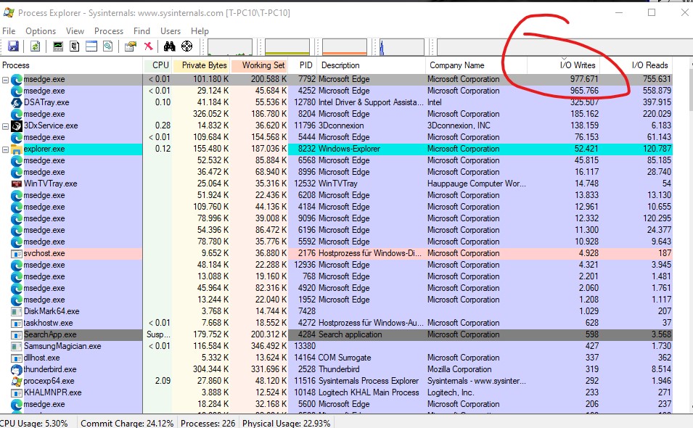Click the KHALMNPR.exe process icon
693x428 pixels.
[17, 392]
